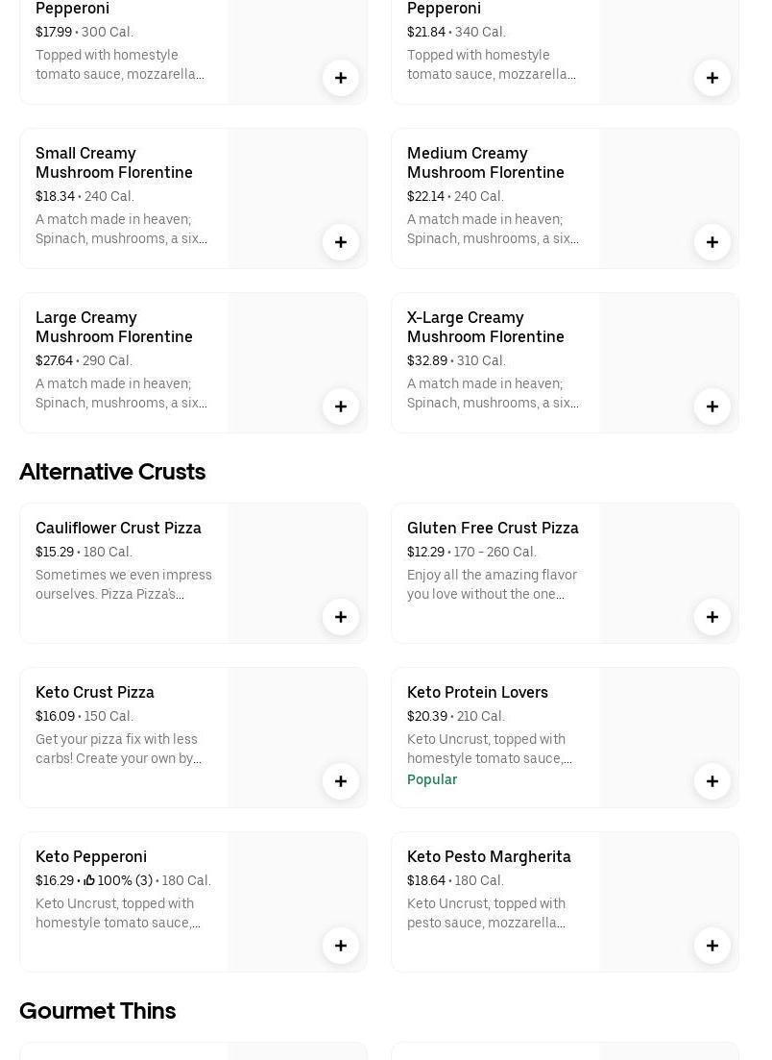The height and width of the screenshot is (1060, 772).
Task: Add Keto Pesto Margherita to cart
Action: coord(712,946)
